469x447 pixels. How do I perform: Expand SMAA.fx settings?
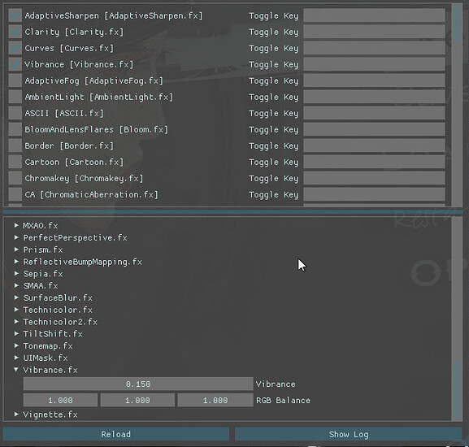16,285
